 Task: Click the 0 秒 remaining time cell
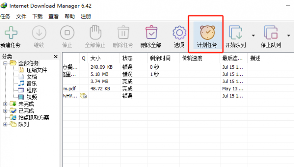pos(154,67)
